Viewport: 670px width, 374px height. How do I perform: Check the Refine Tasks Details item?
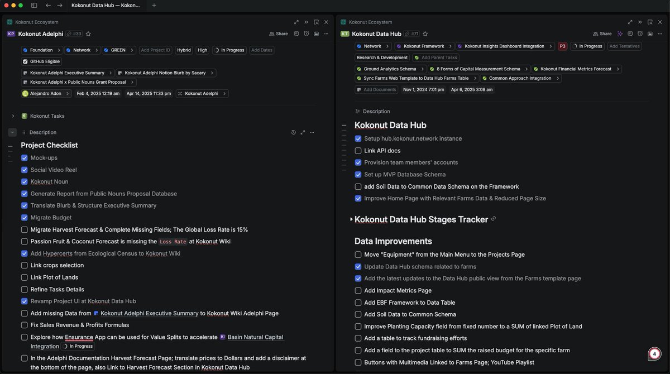tap(25, 289)
